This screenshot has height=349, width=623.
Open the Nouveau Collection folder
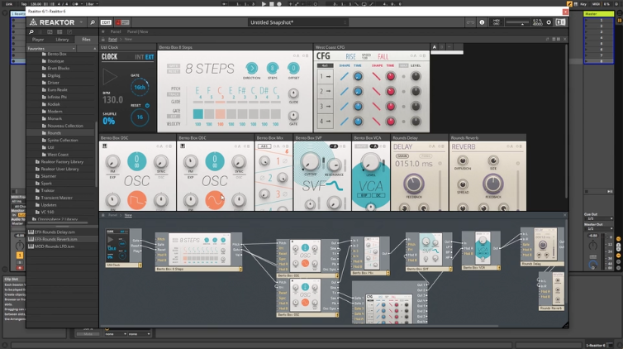(64, 126)
